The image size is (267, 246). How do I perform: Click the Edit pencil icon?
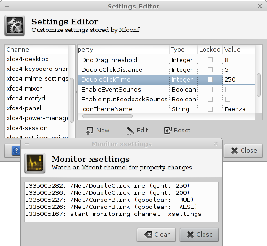130,131
